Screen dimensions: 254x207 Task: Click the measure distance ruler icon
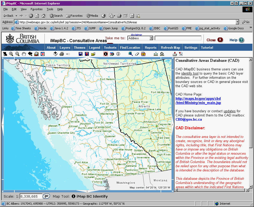coord(156,54)
